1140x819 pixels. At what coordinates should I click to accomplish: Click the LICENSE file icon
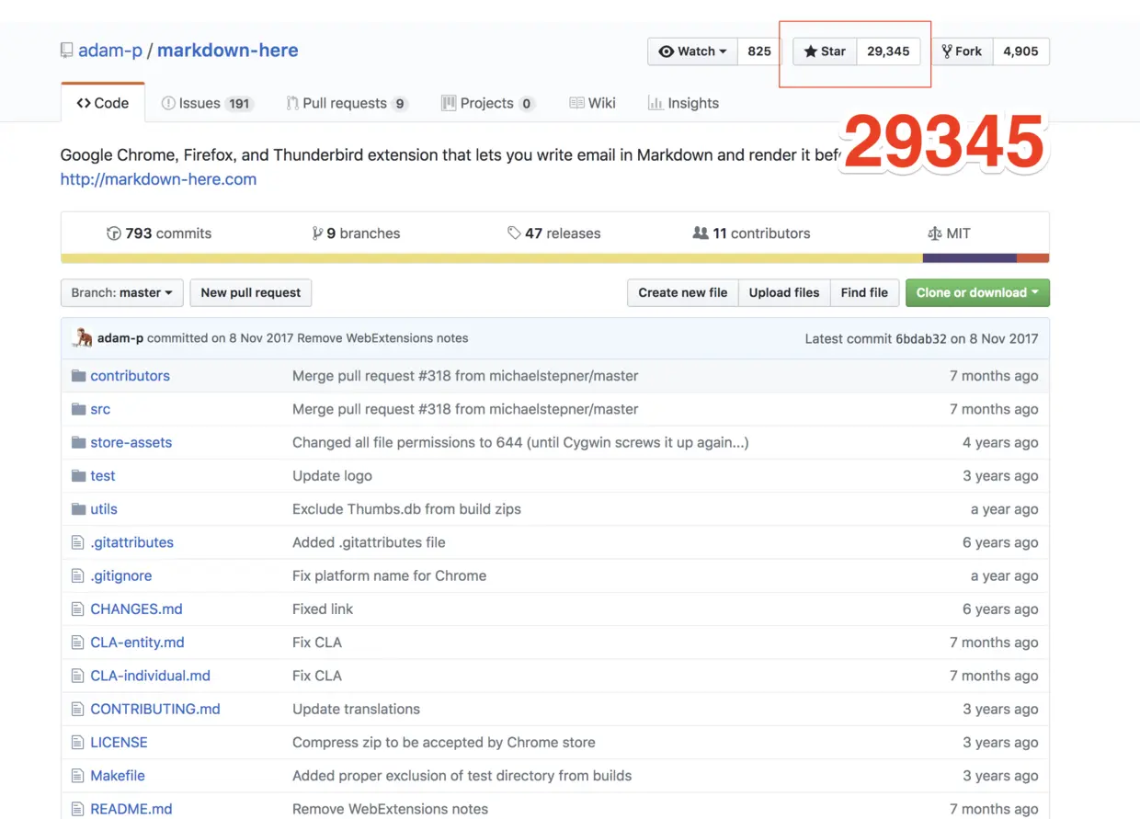[x=77, y=743]
